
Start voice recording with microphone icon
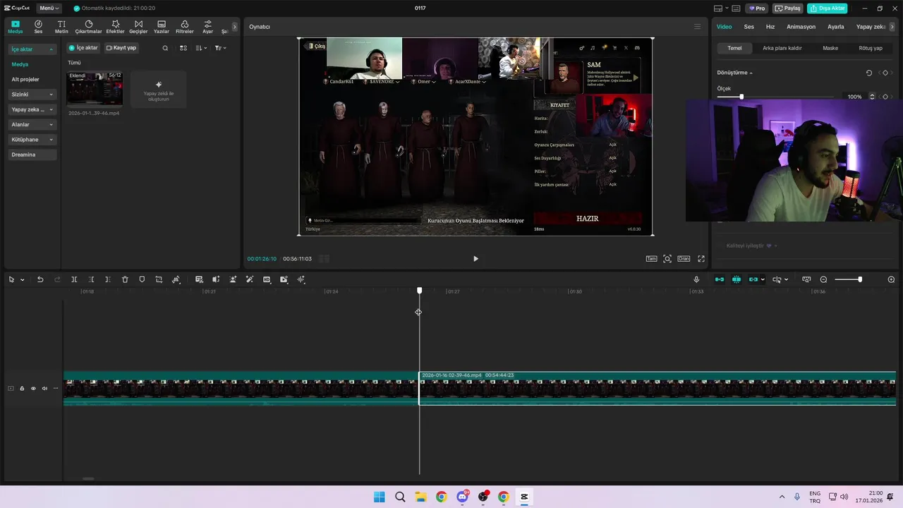click(x=696, y=279)
